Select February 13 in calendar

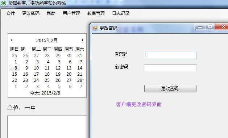click(69, 68)
